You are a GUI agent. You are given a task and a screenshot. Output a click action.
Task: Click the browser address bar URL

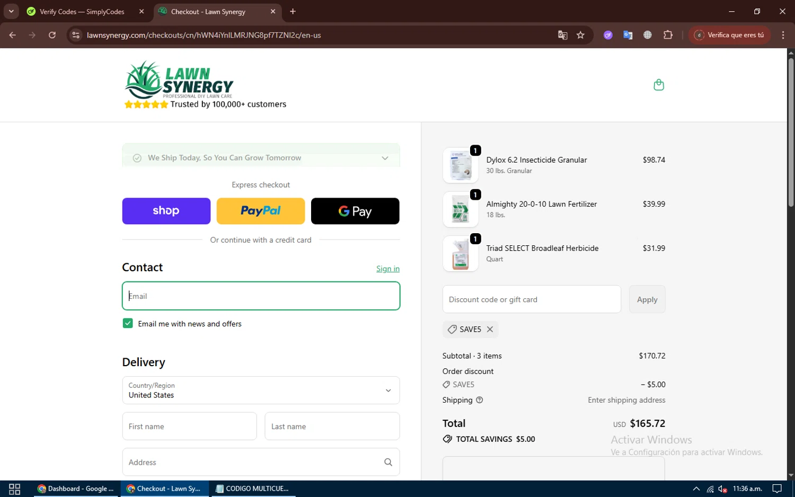click(x=204, y=35)
